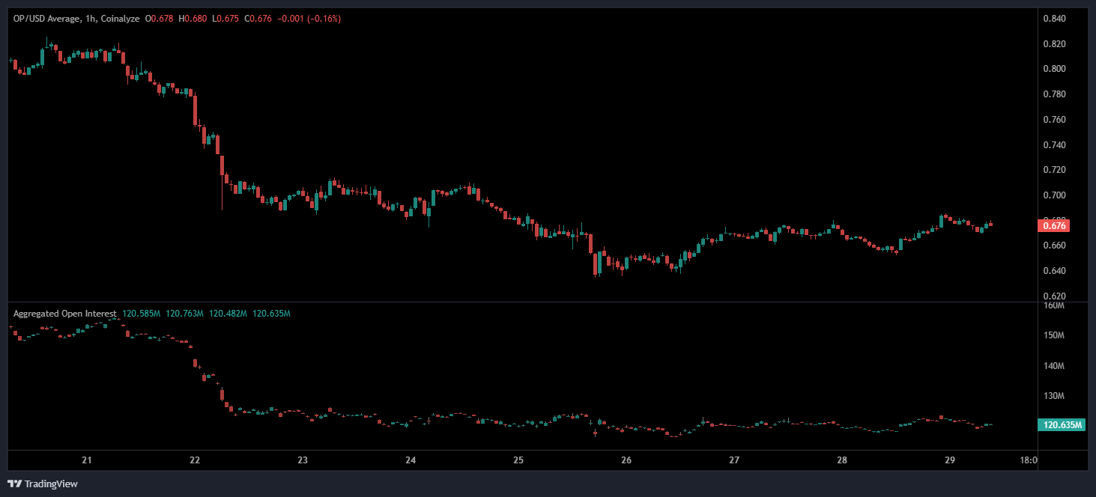Click the 0.620 price axis label
1096x497 pixels.
pos(1054,296)
